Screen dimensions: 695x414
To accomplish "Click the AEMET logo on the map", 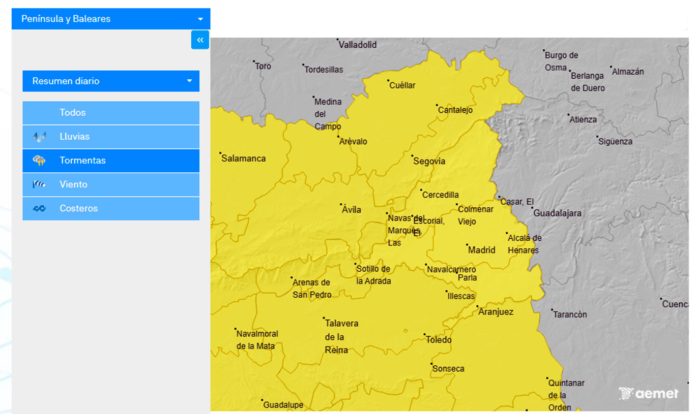I will (x=648, y=394).
